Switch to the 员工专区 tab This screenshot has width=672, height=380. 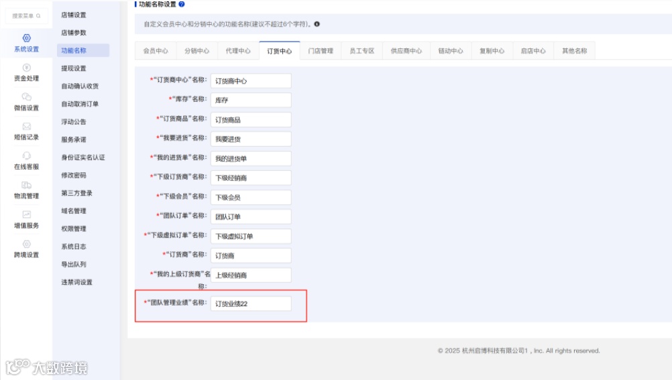[361, 50]
